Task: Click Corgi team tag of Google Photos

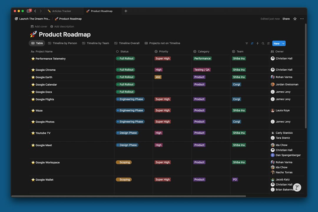Action: click(x=236, y=122)
